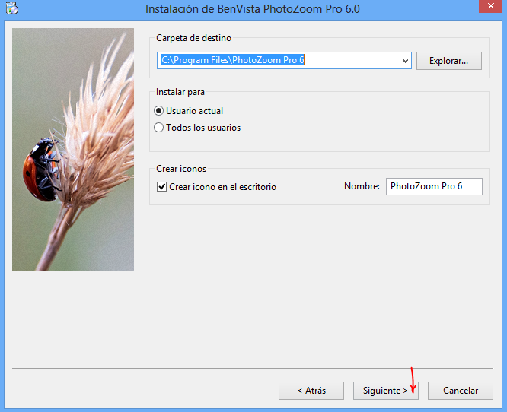Click the installer window title text
Image resolution: width=507 pixels, height=412 pixels.
pos(253,8)
